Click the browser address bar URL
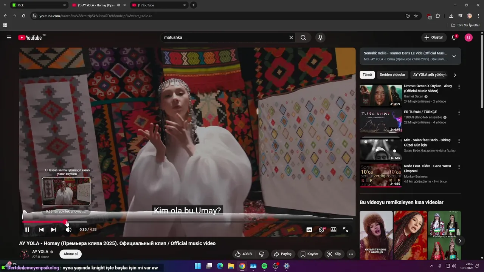The height and width of the screenshot is (272, 484). (96, 16)
